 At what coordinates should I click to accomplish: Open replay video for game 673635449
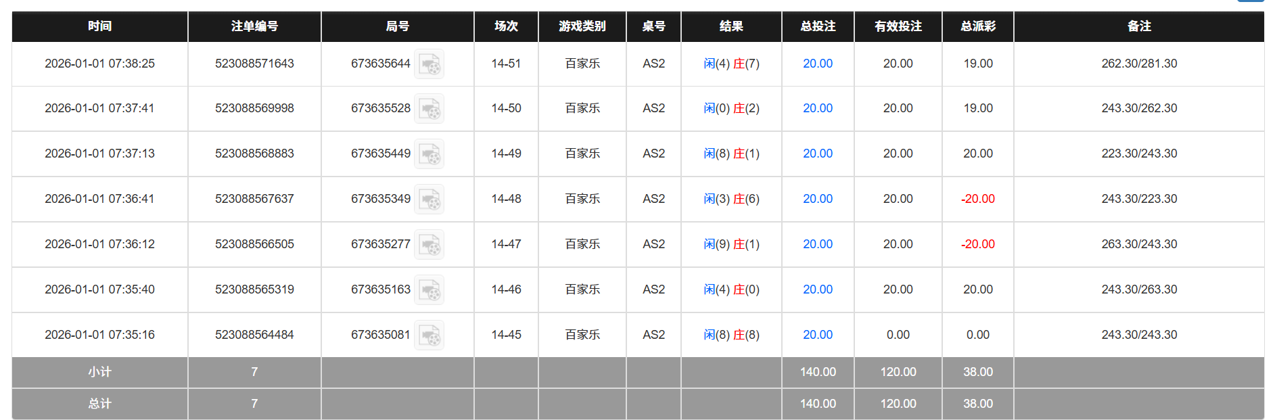coord(431,154)
